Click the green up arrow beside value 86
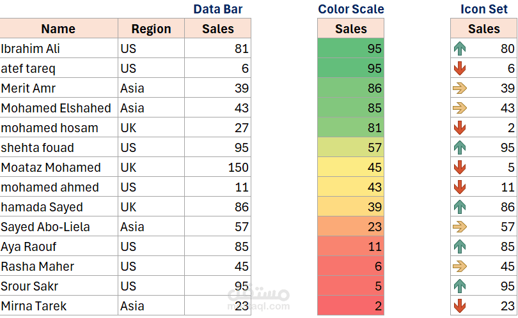518x318 pixels. (459, 207)
